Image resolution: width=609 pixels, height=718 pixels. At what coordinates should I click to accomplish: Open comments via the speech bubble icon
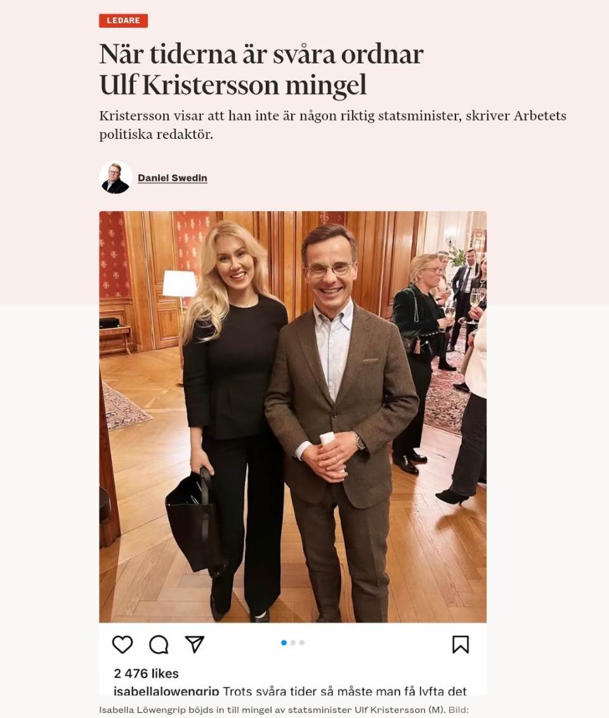159,644
